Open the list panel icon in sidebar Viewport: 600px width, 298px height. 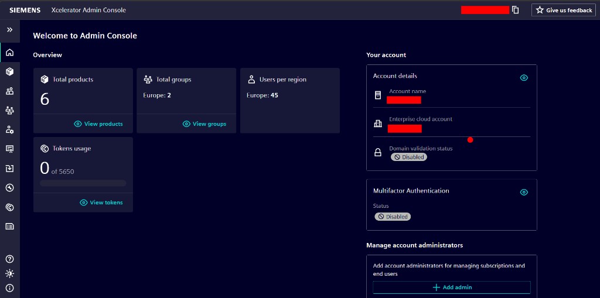pyautogui.click(x=9, y=227)
